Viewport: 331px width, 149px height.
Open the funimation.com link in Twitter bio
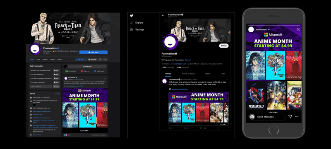pos(180,64)
